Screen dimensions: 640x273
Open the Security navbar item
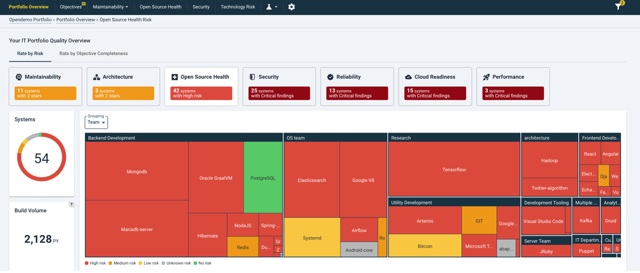[x=201, y=7]
